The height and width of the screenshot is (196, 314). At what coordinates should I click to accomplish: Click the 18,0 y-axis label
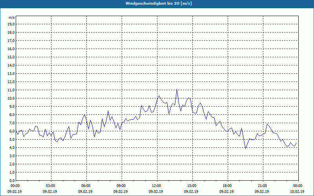point(11,33)
